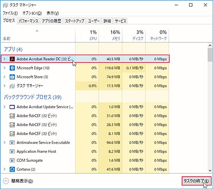Switch to the ユーザー tab
The image size is (213, 189).
[x=94, y=21]
